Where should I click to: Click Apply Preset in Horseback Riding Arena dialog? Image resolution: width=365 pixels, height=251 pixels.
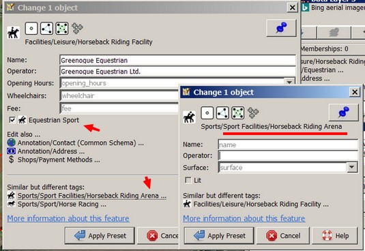219,235
